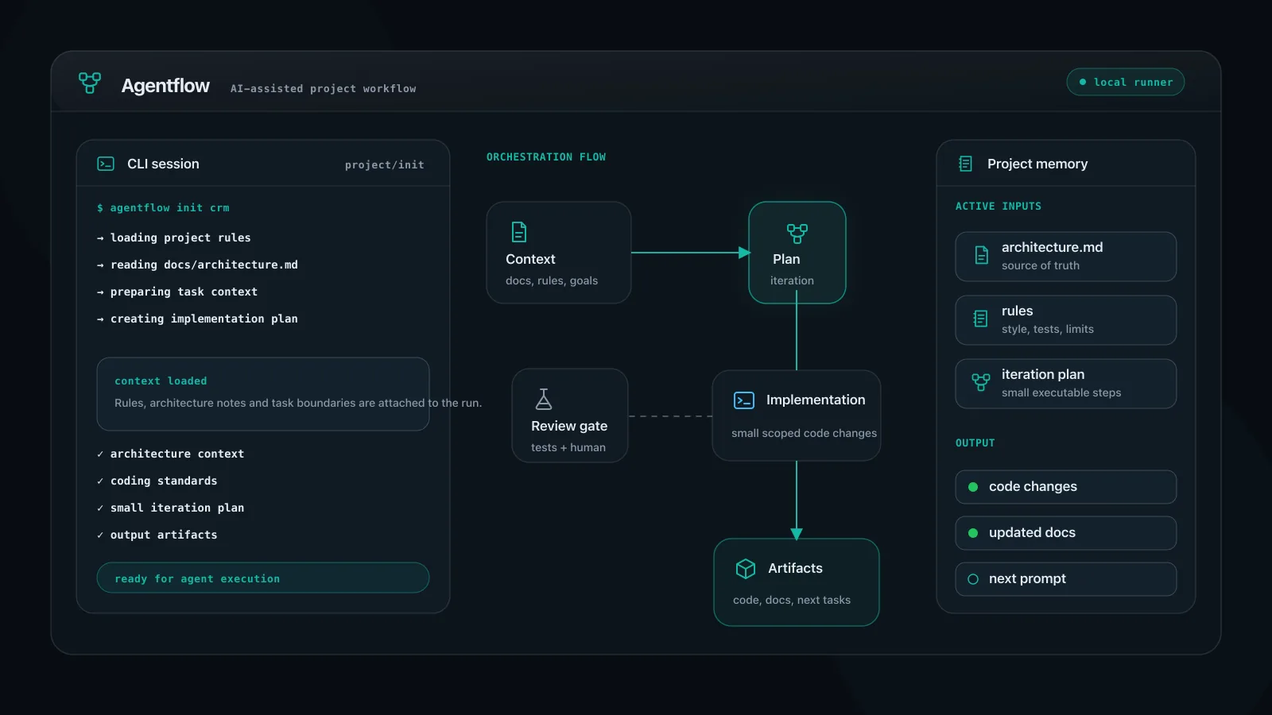The height and width of the screenshot is (715, 1272).
Task: Select the updated docs output item
Action: (1066, 533)
